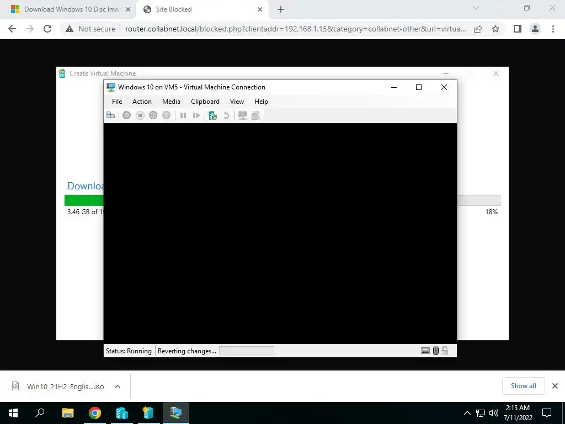Open taskbar search
This screenshot has height=424, width=565.
coord(40,413)
